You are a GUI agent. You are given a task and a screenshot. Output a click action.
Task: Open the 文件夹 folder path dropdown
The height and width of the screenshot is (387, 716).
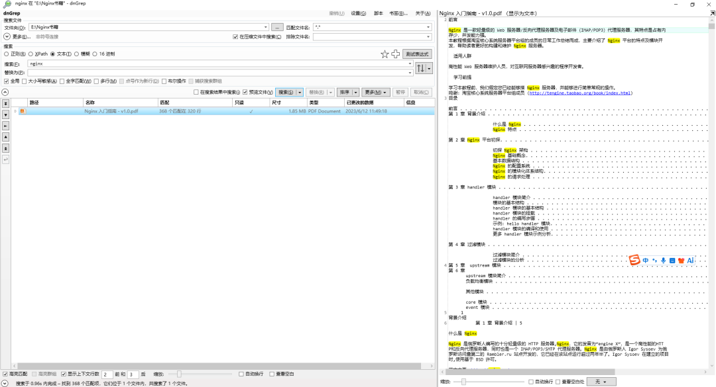point(265,27)
